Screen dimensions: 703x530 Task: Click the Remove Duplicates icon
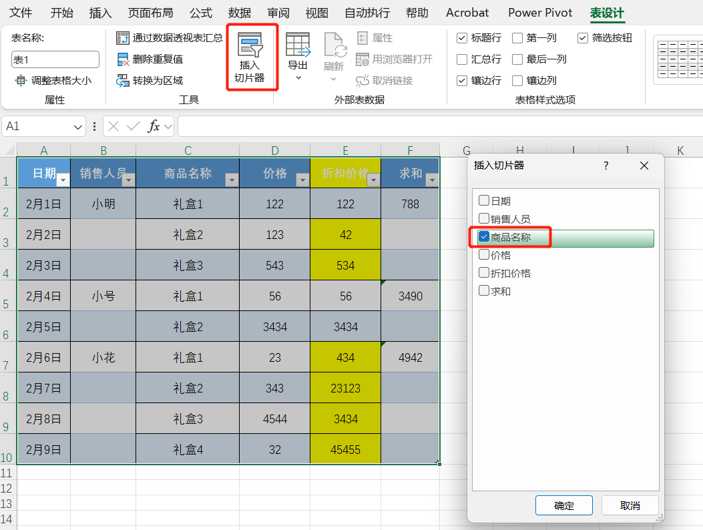pyautogui.click(x=123, y=59)
